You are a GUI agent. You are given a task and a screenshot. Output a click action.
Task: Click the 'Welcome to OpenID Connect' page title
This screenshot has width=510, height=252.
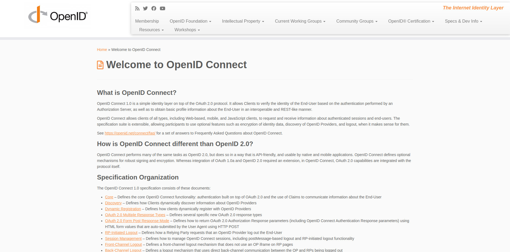point(176,65)
